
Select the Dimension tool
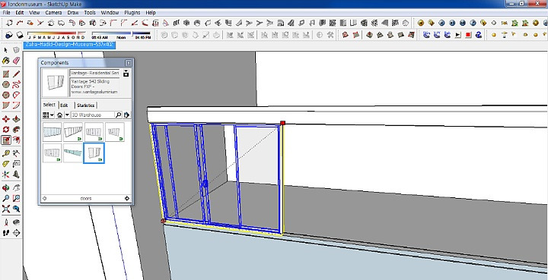pyautogui.click(x=16, y=153)
